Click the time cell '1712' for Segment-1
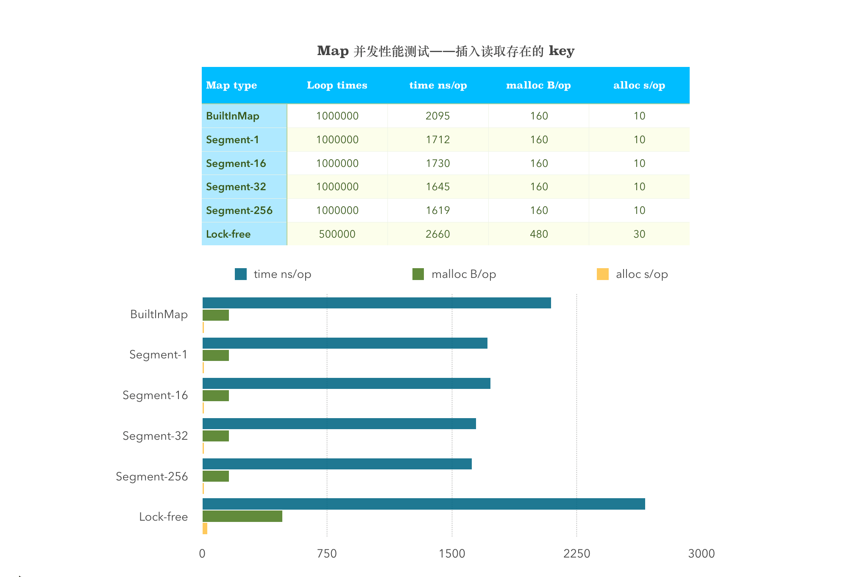Screen dimensions: 866x577 [x=438, y=139]
